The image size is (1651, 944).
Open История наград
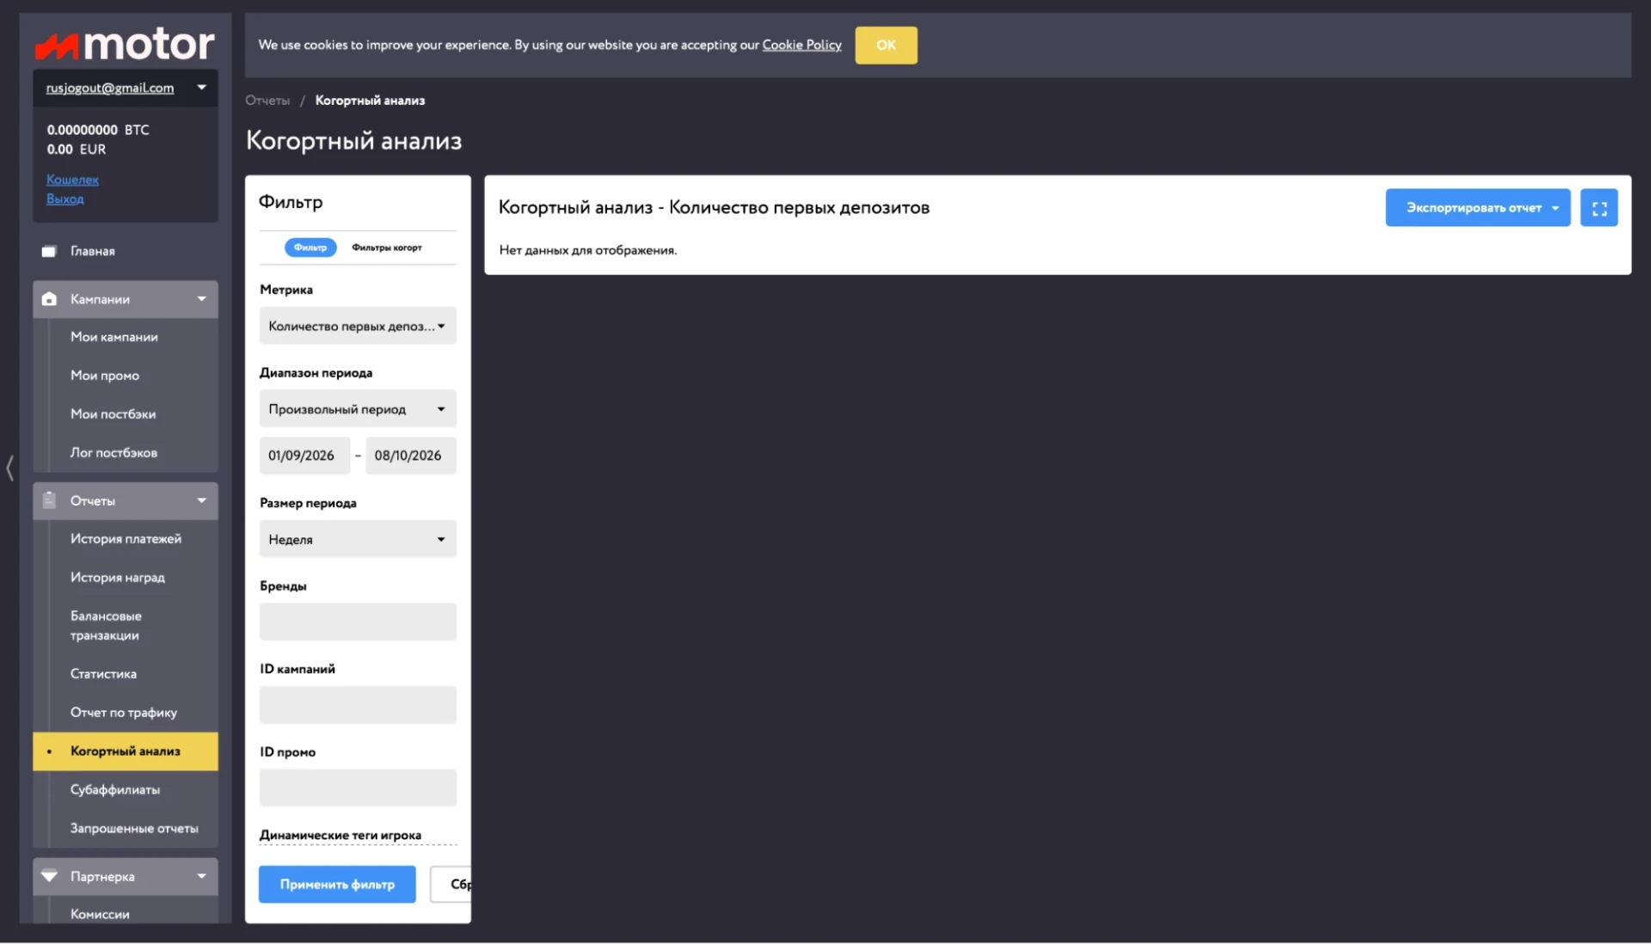tap(118, 578)
